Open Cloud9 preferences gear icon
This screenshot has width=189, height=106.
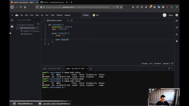pos(177,15)
